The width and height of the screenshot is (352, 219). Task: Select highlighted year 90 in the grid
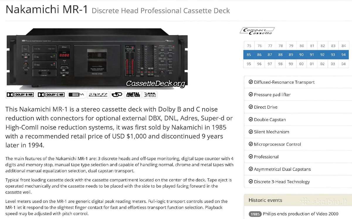coord(302,55)
